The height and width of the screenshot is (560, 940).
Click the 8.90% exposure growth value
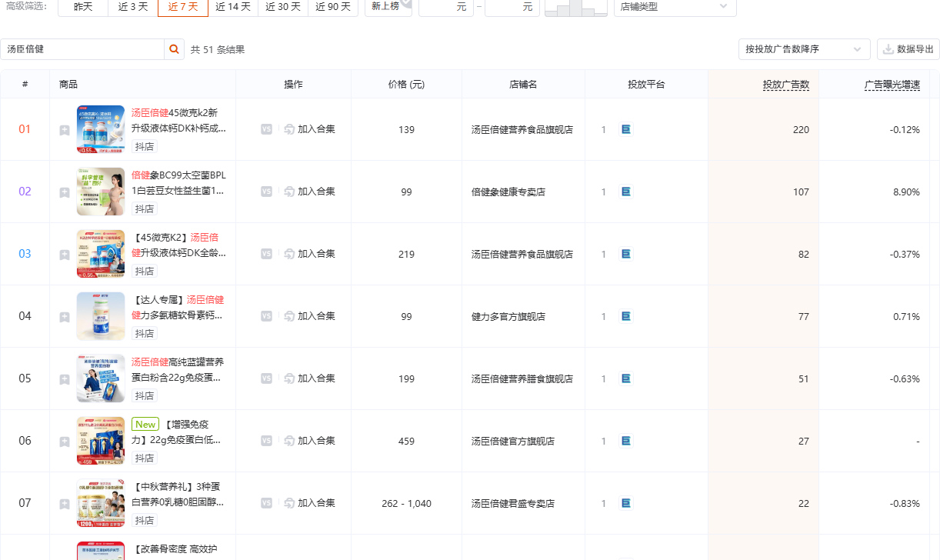coord(906,192)
